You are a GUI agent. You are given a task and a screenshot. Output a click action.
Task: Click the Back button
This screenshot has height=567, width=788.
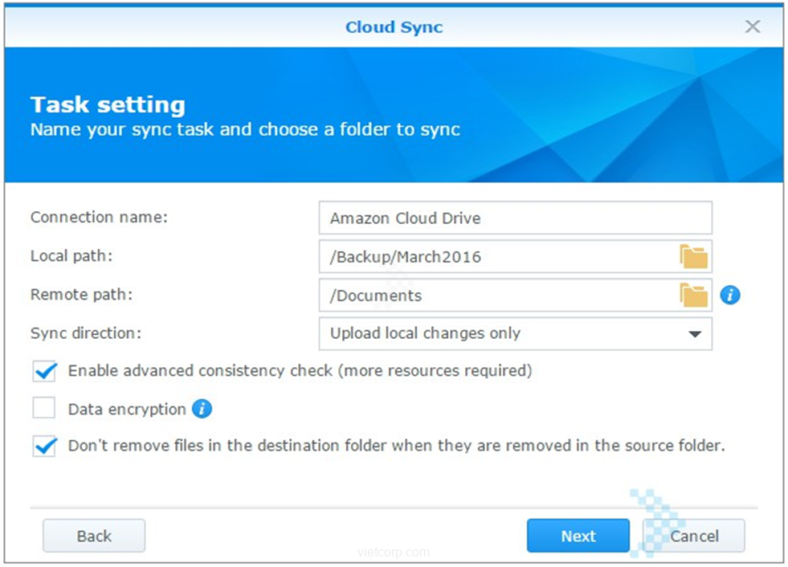click(94, 536)
